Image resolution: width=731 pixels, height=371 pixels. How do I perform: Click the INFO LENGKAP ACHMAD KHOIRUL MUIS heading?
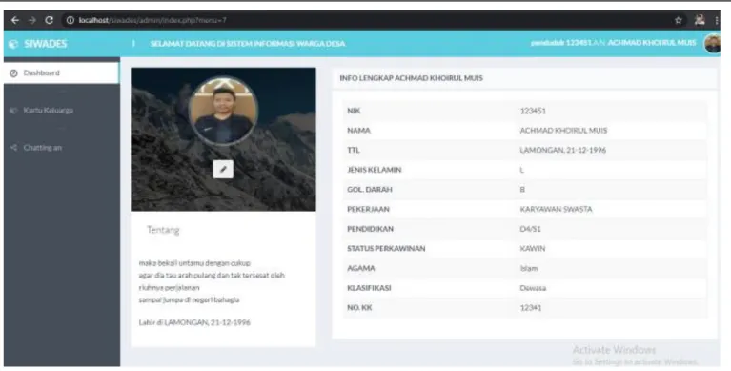point(411,78)
